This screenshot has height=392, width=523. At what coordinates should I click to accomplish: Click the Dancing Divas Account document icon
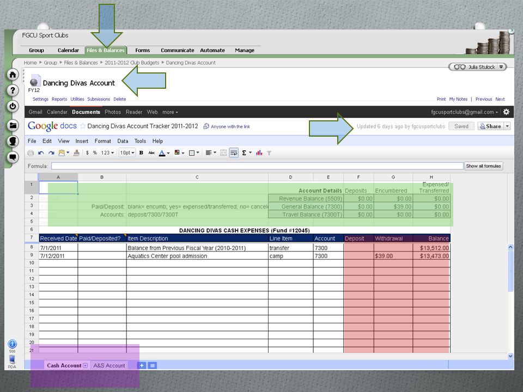(34, 81)
